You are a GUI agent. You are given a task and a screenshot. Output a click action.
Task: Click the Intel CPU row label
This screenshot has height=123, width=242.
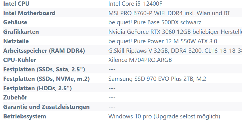(x=16, y=4)
